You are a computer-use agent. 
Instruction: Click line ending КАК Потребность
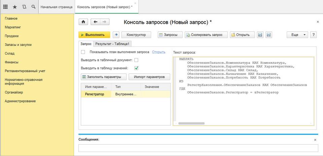coord(234,77)
